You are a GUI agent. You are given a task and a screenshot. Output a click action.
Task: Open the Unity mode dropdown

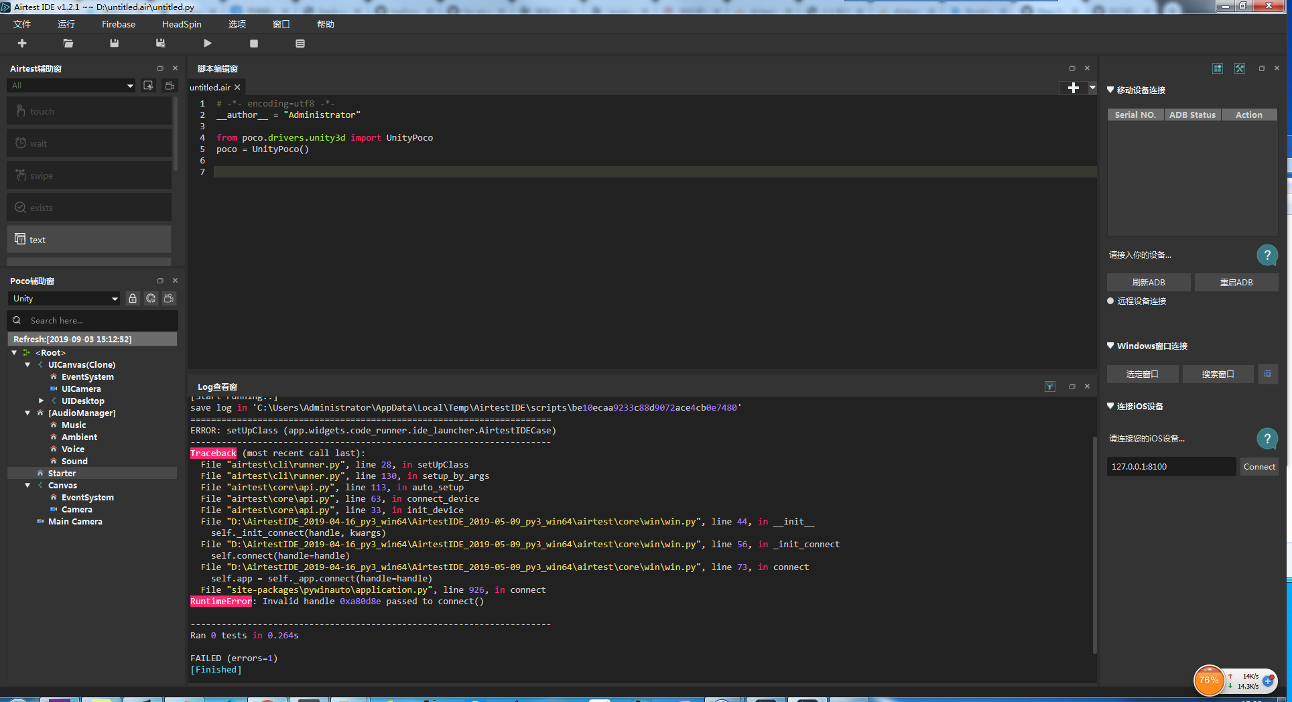coord(64,298)
